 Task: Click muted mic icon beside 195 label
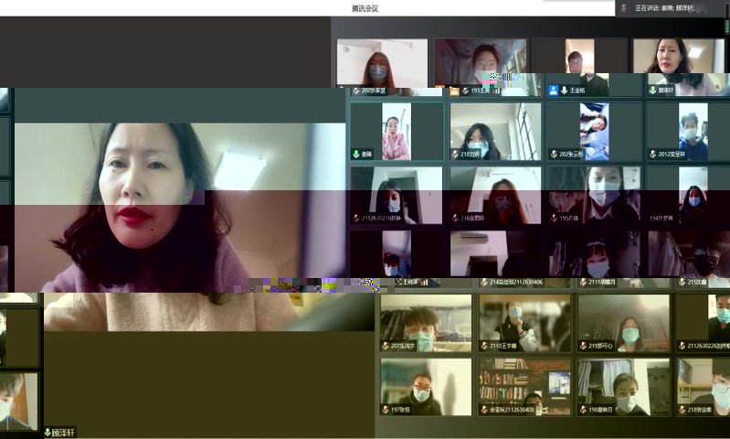tap(554, 218)
